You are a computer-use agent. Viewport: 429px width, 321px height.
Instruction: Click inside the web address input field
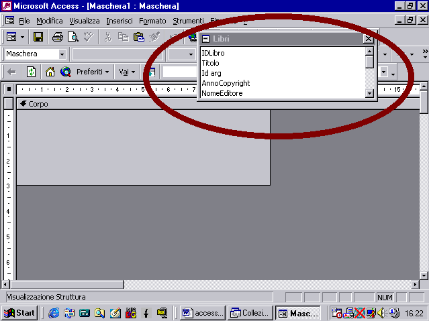pos(271,72)
